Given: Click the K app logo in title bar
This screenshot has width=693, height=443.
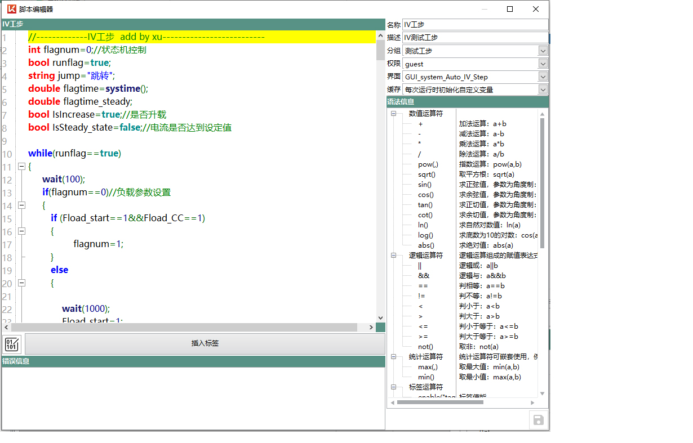Looking at the screenshot, I should [11, 9].
